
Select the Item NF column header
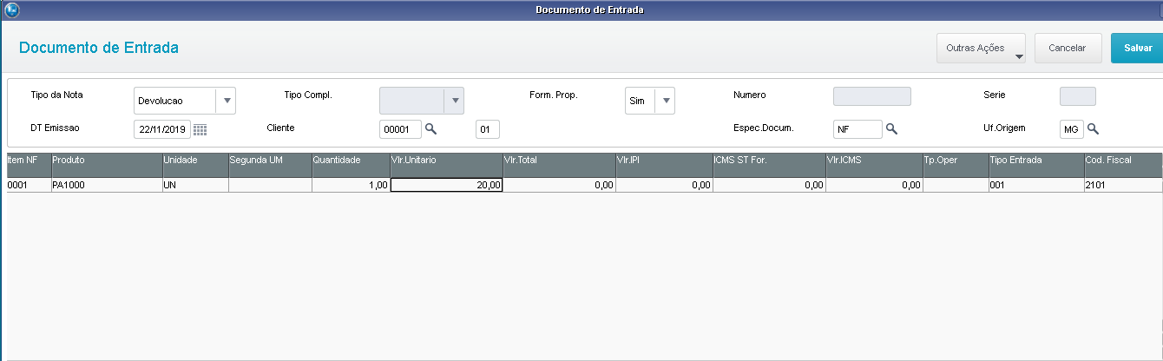click(x=29, y=165)
